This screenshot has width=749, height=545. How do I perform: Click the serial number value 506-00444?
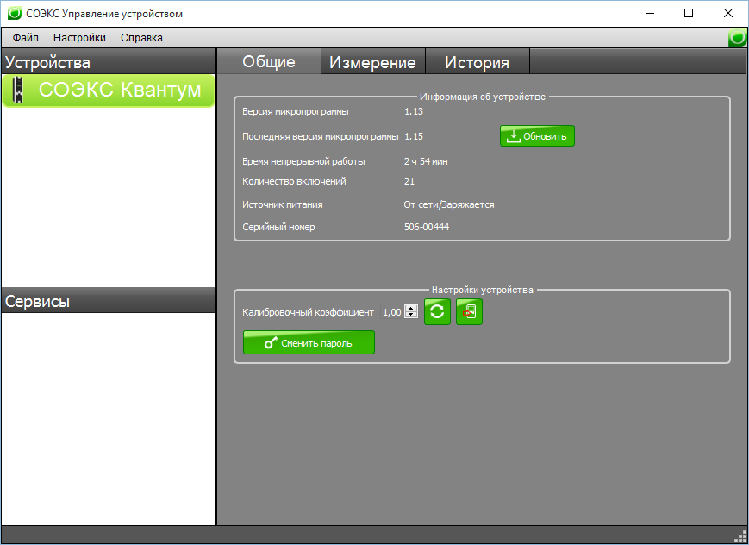[427, 227]
